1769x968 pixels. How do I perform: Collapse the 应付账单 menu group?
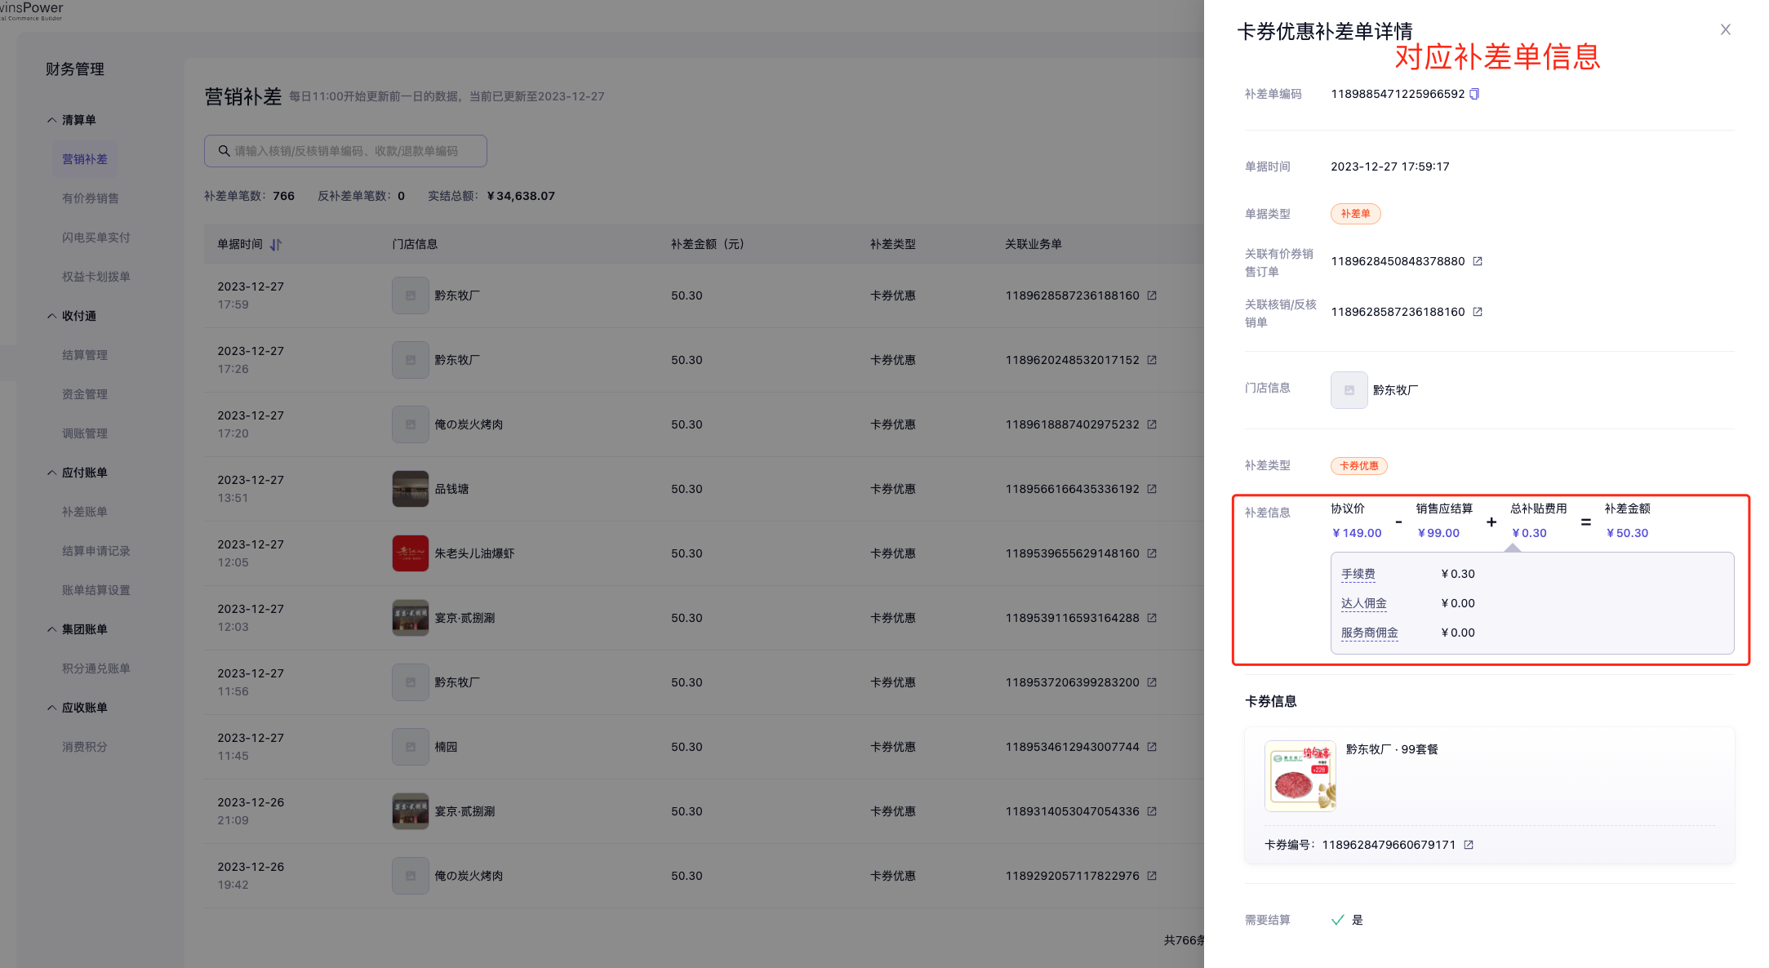[52, 473]
